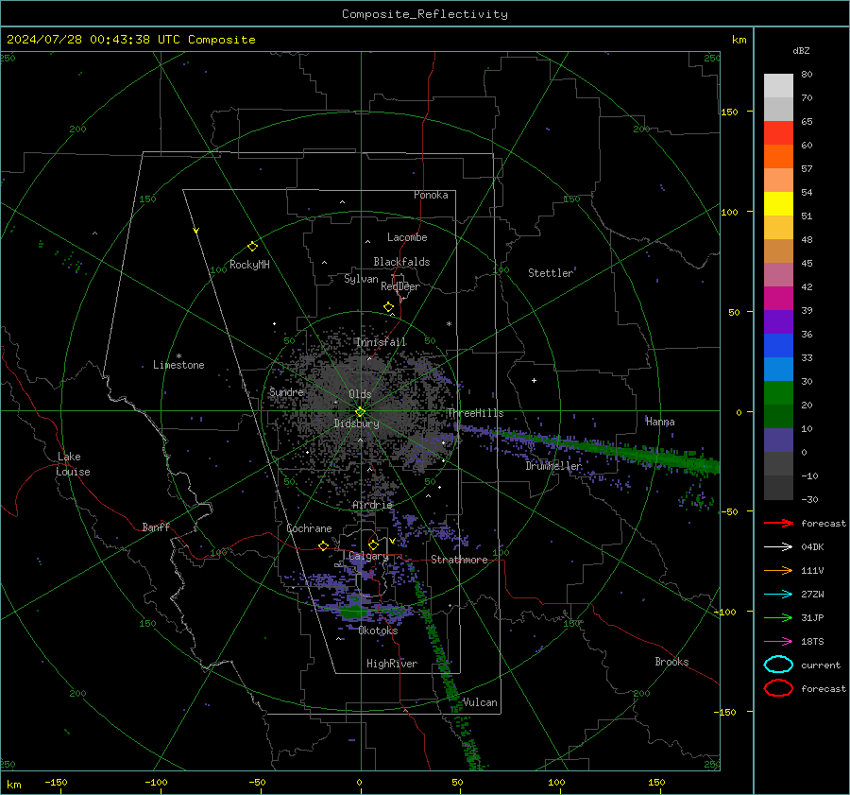This screenshot has height=795, width=850.
Task: Click the asterisk marker above Limestone
Action: [178, 356]
